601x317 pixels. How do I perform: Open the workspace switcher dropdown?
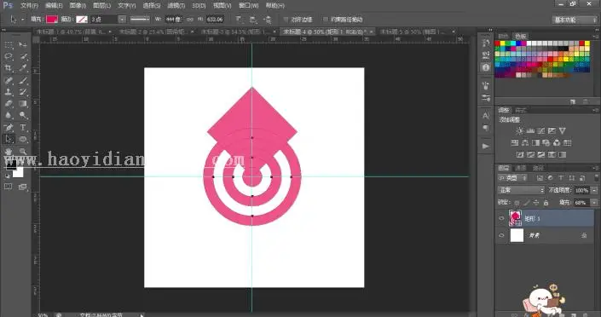click(575, 20)
